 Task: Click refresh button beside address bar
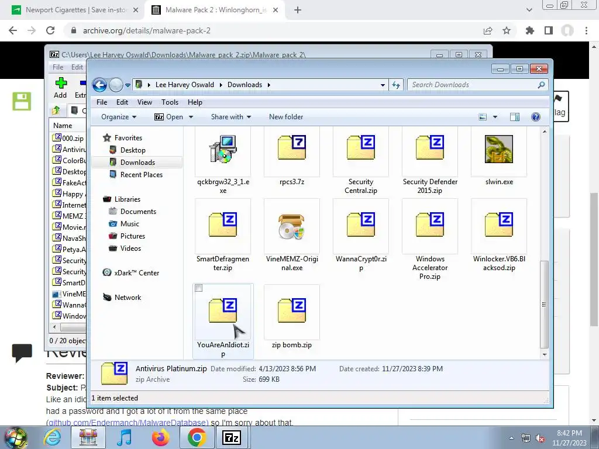tap(396, 85)
